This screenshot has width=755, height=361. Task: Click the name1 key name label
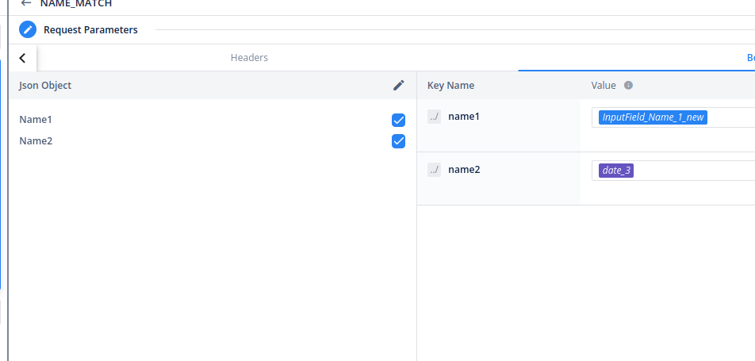coord(464,117)
